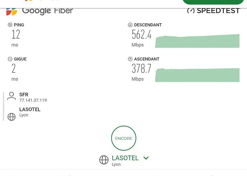Click the SFR provider name
Viewport: 247px width, 176px height.
pos(24,95)
